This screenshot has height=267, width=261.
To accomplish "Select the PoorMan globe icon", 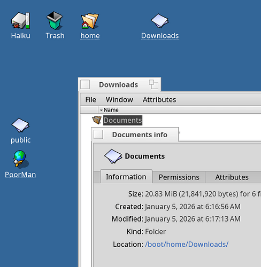I will tap(21, 159).
